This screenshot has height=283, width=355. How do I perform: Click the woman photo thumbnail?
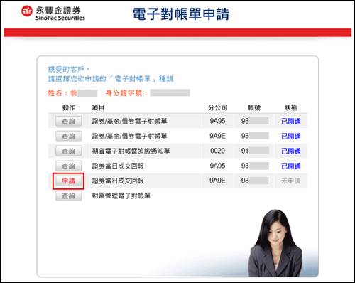pyautogui.click(x=275, y=243)
